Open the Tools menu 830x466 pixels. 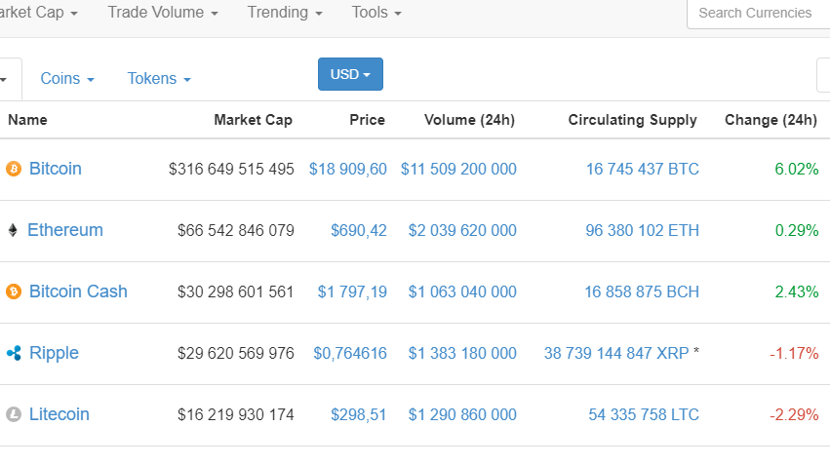[x=376, y=13]
